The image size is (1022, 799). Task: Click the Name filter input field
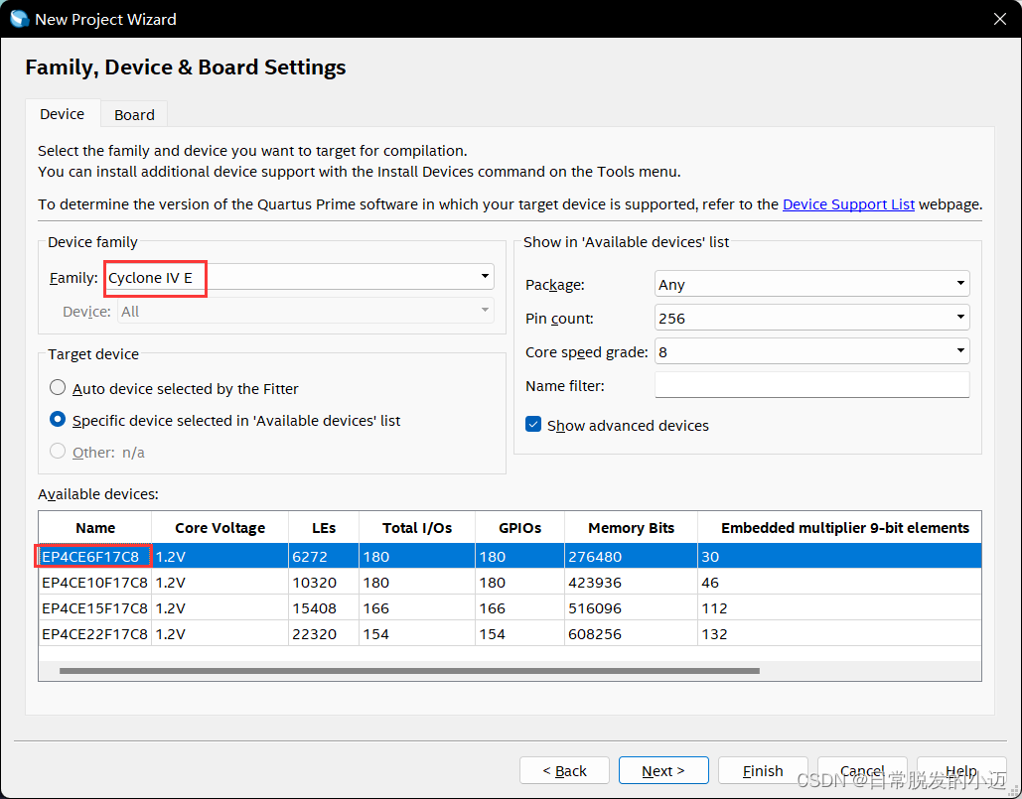point(811,385)
